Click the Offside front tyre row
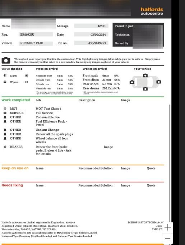 [54, 80]
